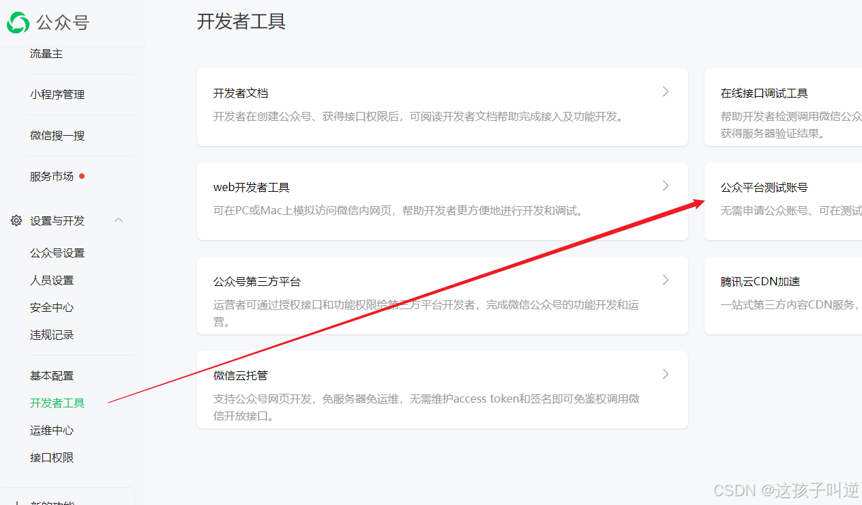Open the 腾讯云CDN加速 card
The height and width of the screenshot is (505, 862).
pyautogui.click(x=783, y=295)
